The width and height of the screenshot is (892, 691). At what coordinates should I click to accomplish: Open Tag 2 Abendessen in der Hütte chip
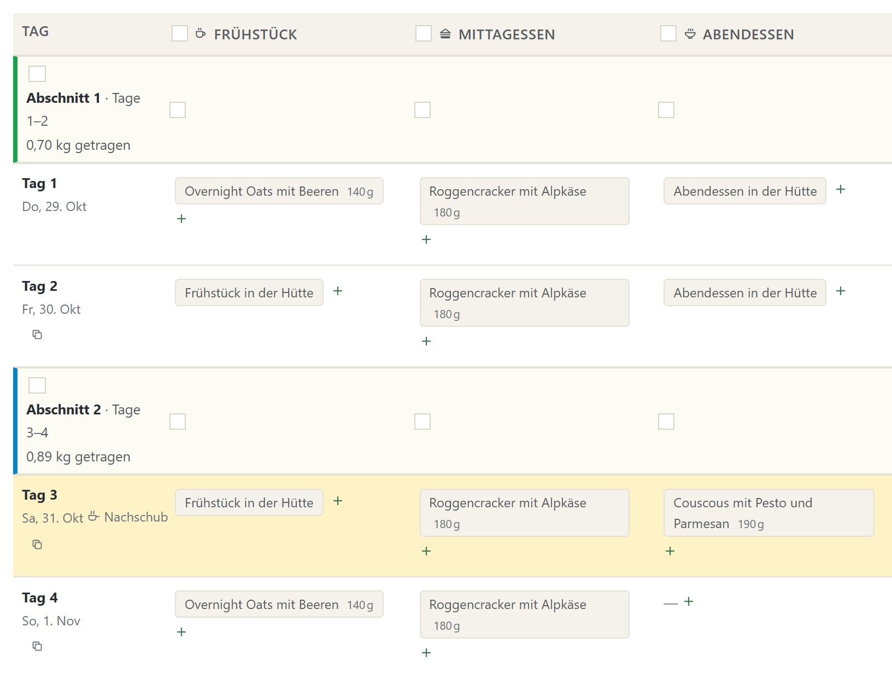[x=745, y=292]
